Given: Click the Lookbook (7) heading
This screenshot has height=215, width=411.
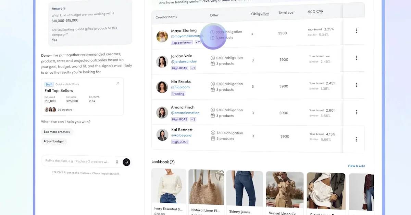Looking at the screenshot, I should 163,162.
